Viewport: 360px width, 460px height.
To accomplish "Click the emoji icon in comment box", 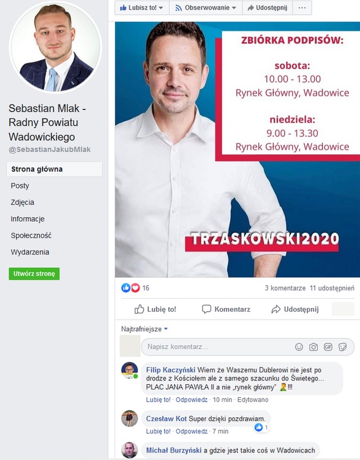I will 299,347.
